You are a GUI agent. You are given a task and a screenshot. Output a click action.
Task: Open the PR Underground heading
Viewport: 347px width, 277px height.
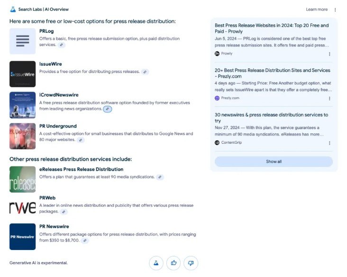(x=58, y=126)
